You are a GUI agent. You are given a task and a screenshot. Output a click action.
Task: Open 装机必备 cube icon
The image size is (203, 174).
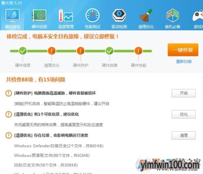click(173, 15)
